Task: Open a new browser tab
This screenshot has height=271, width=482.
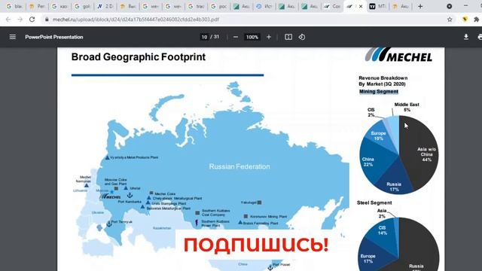Action: (x=420, y=6)
